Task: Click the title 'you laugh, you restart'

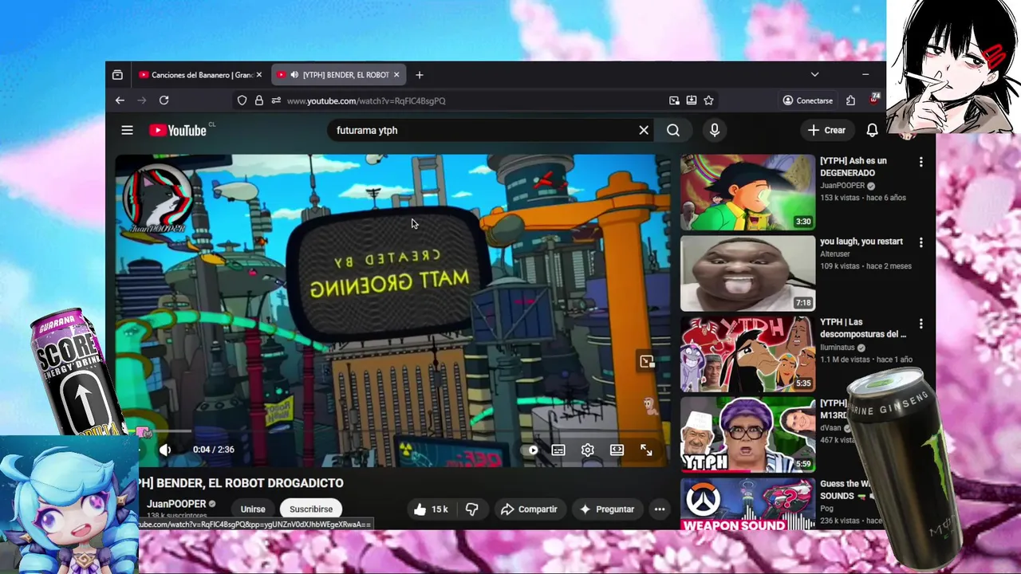Action: pyautogui.click(x=861, y=242)
